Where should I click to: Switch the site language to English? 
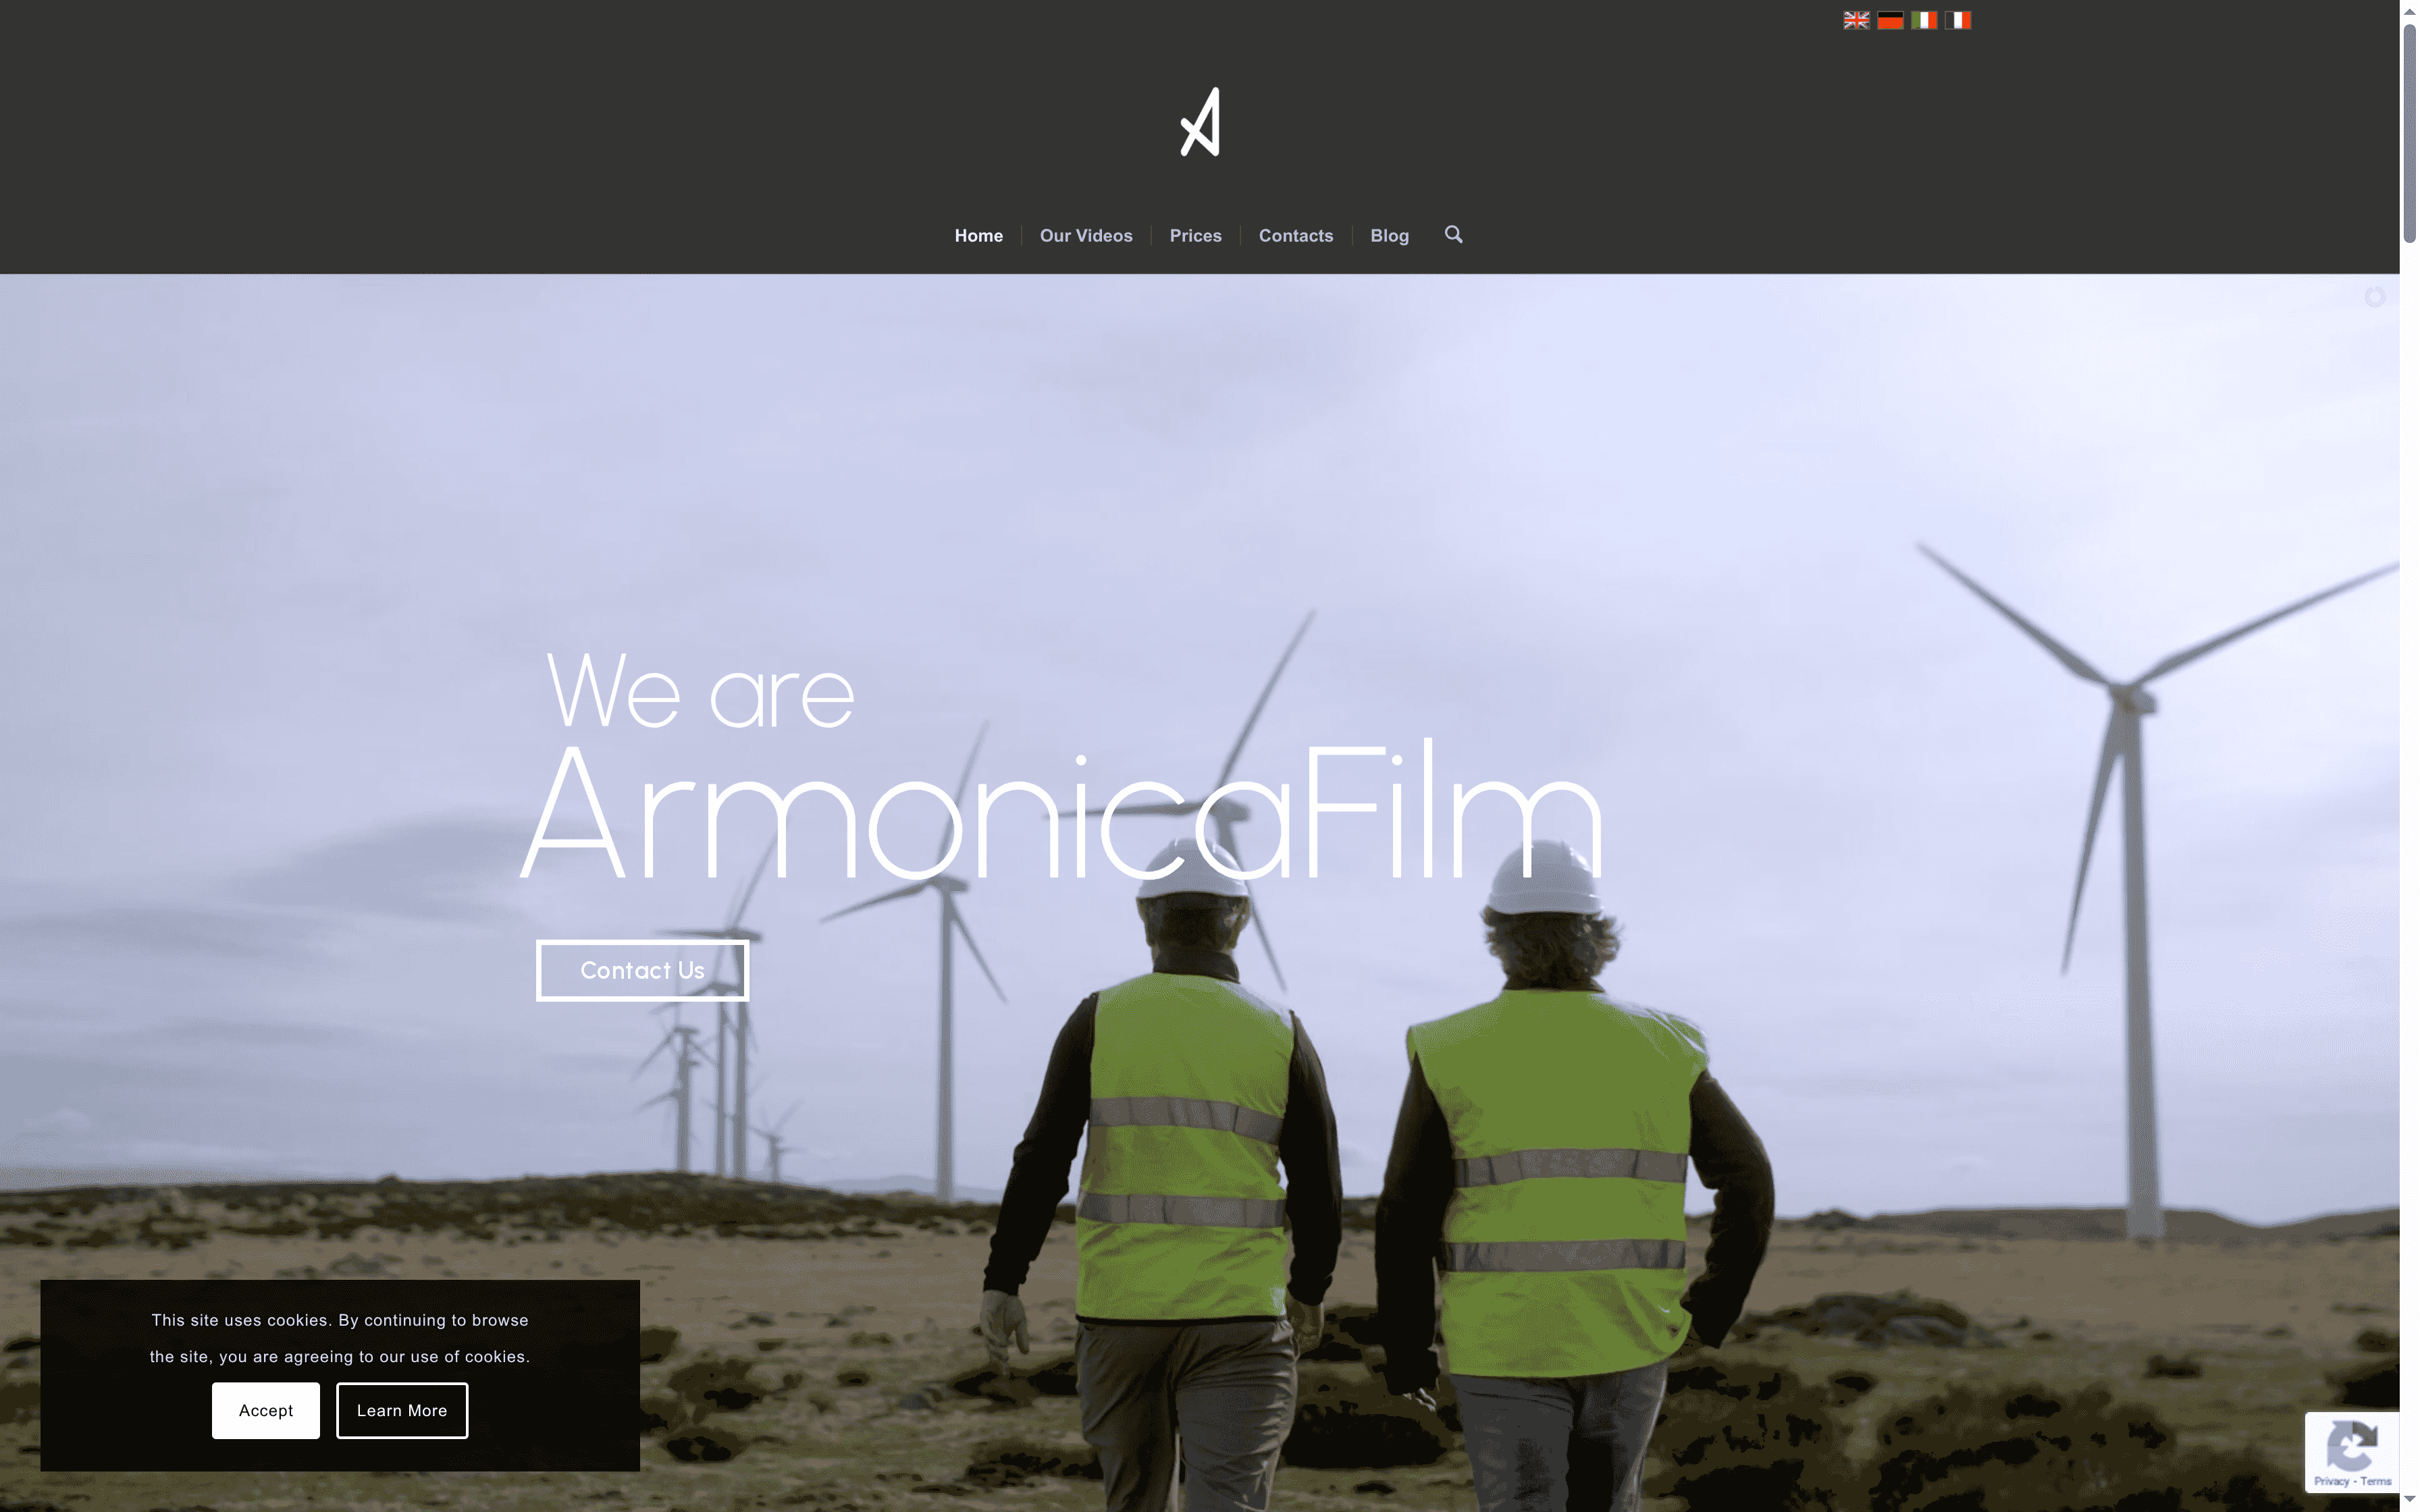tap(1856, 19)
